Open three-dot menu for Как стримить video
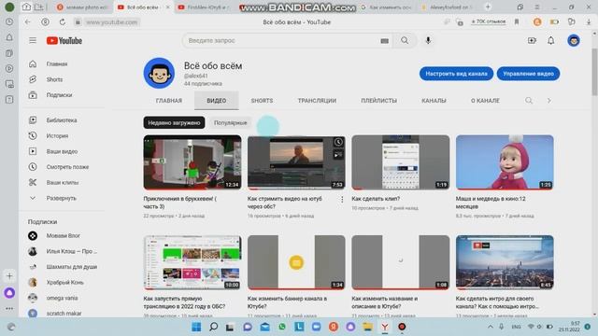The width and height of the screenshot is (598, 336). pyautogui.click(x=342, y=199)
